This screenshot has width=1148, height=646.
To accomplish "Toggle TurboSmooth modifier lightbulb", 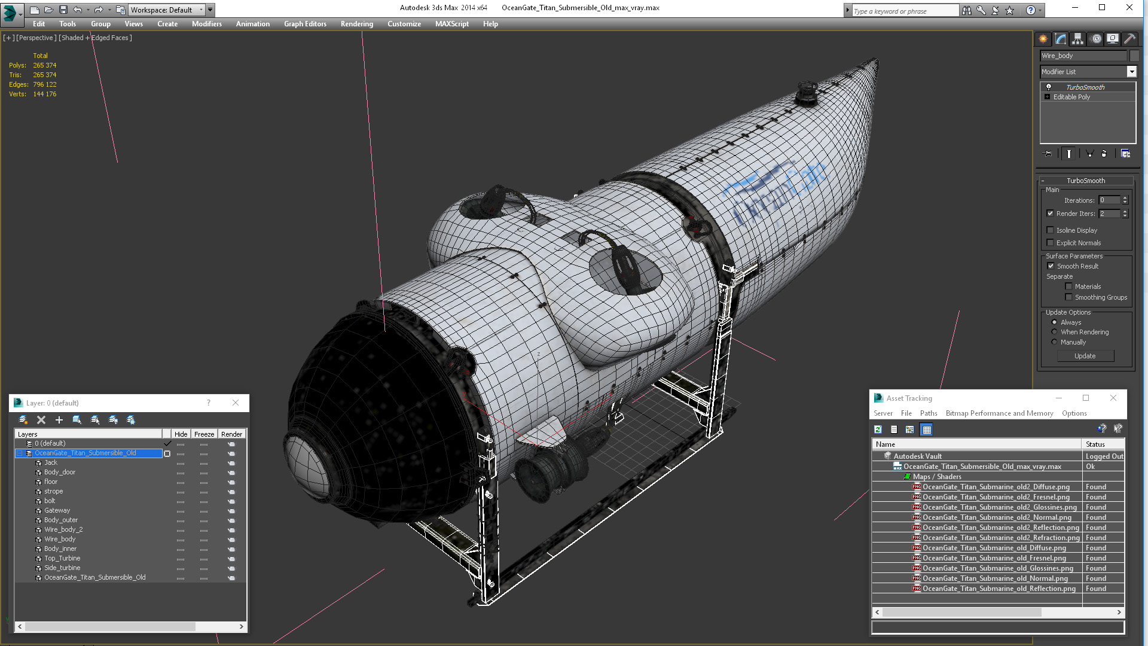I will coord(1048,87).
